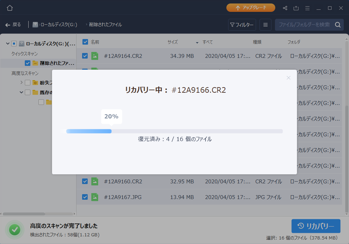Click the export icon next to share

tap(296, 8)
